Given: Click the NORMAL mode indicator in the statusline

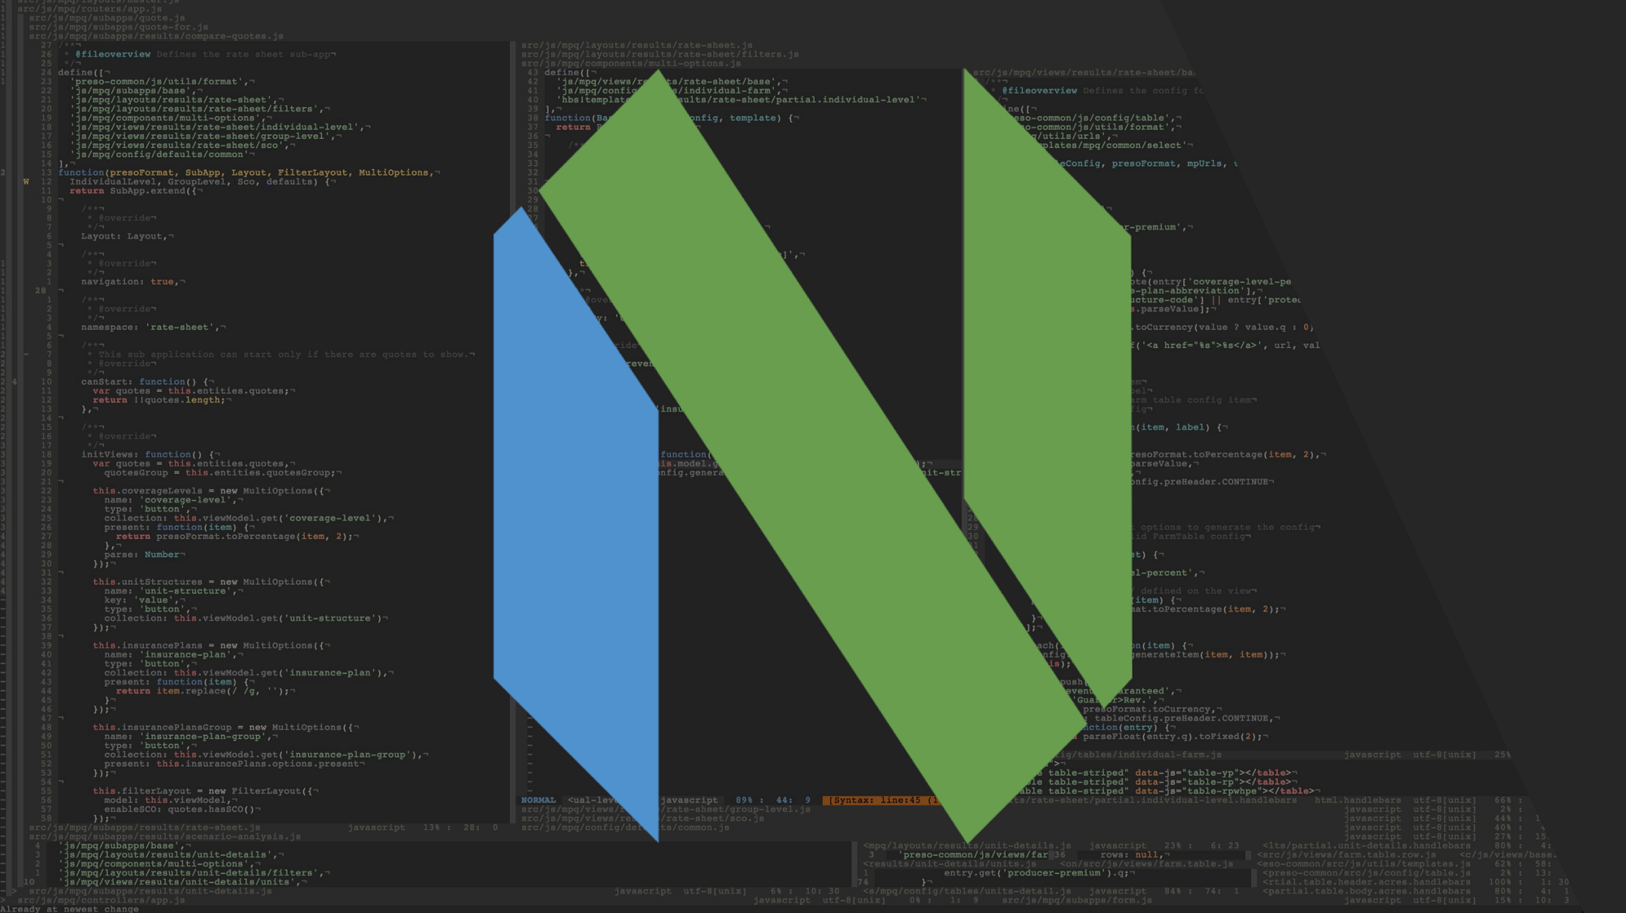Looking at the screenshot, I should (540, 799).
